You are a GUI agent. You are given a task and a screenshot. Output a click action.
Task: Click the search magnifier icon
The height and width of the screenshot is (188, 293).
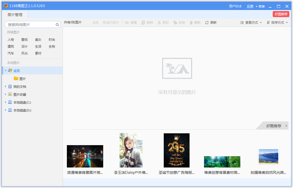pos(57,24)
